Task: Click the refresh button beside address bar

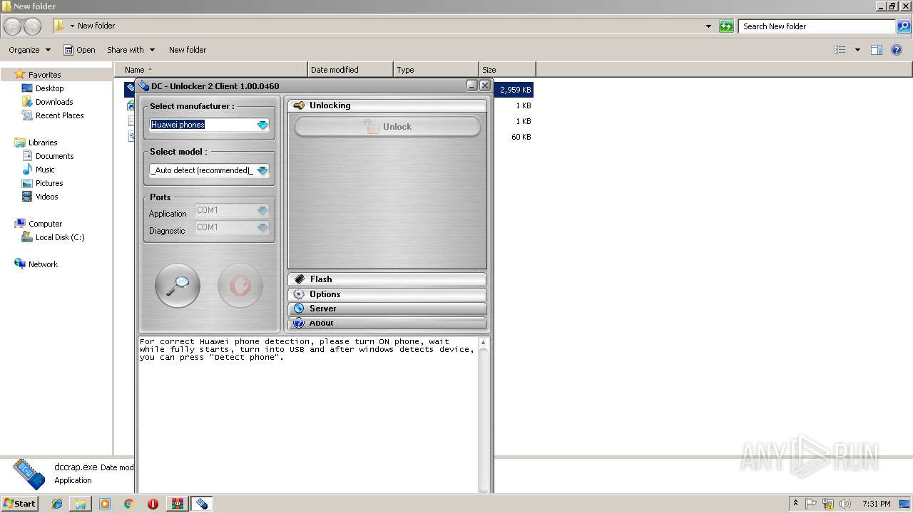Action: tap(726, 26)
